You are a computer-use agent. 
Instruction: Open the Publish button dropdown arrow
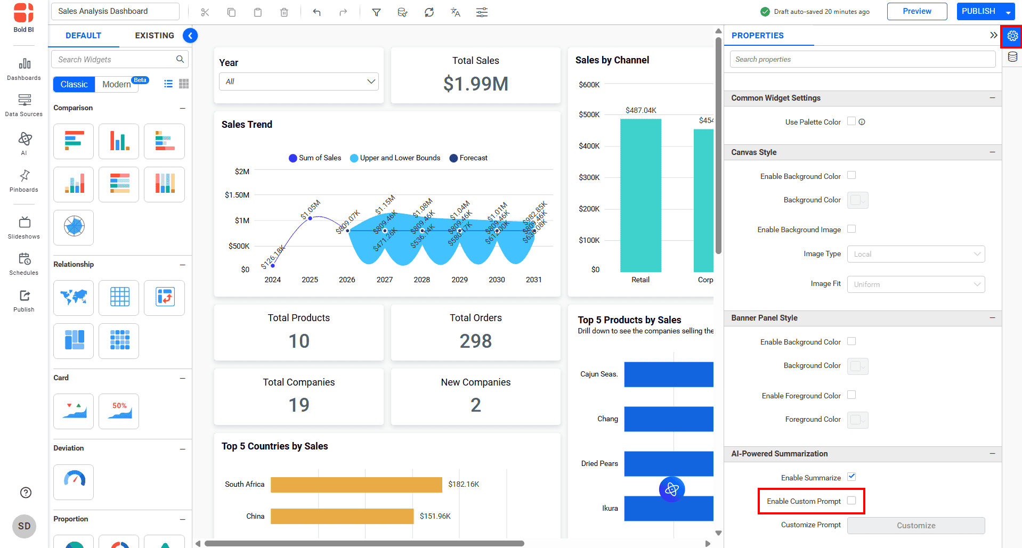(1008, 12)
